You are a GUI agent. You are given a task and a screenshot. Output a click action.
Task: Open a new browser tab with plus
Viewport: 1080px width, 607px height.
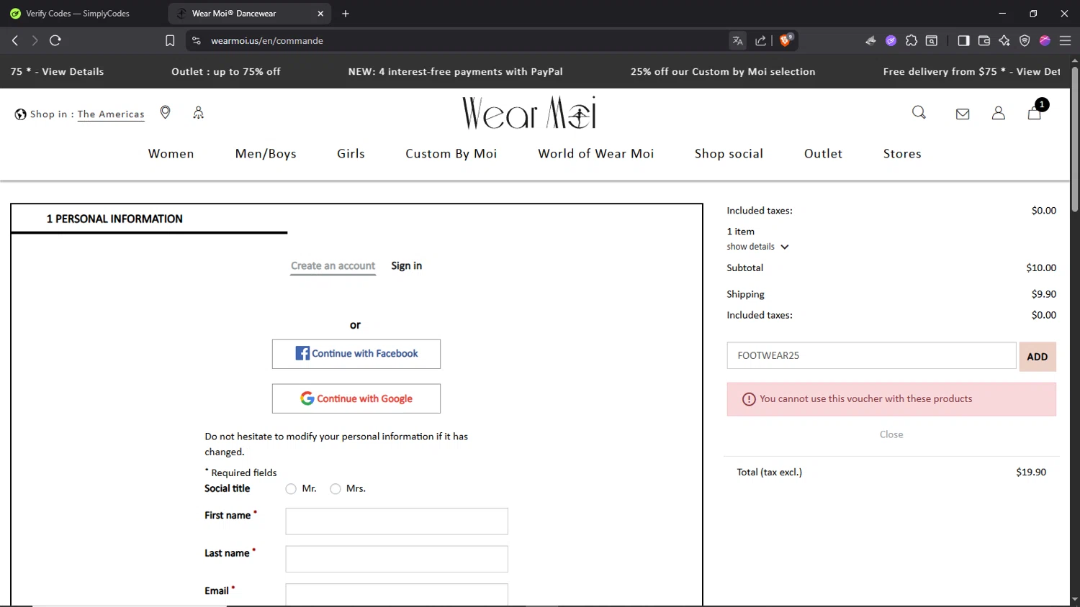tap(346, 14)
